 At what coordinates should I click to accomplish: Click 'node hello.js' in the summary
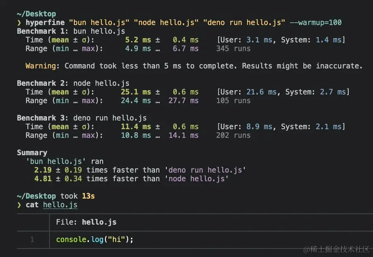(196, 179)
